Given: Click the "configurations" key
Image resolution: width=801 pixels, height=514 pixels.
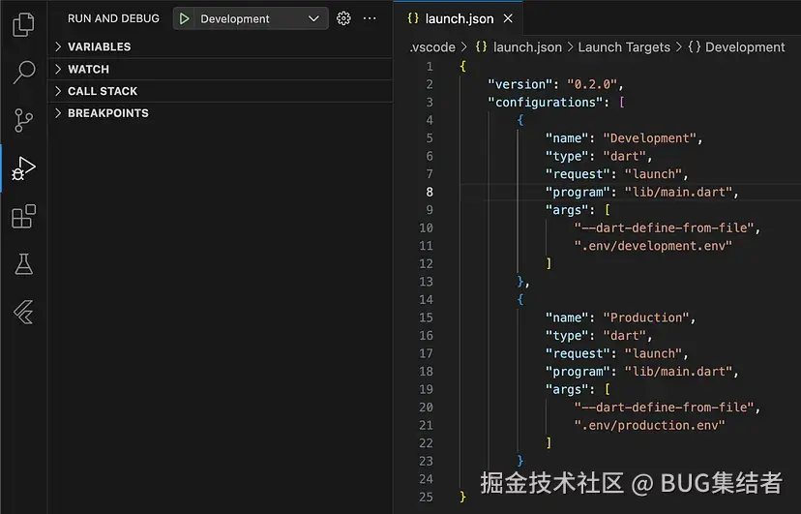Looking at the screenshot, I should click(x=546, y=103).
